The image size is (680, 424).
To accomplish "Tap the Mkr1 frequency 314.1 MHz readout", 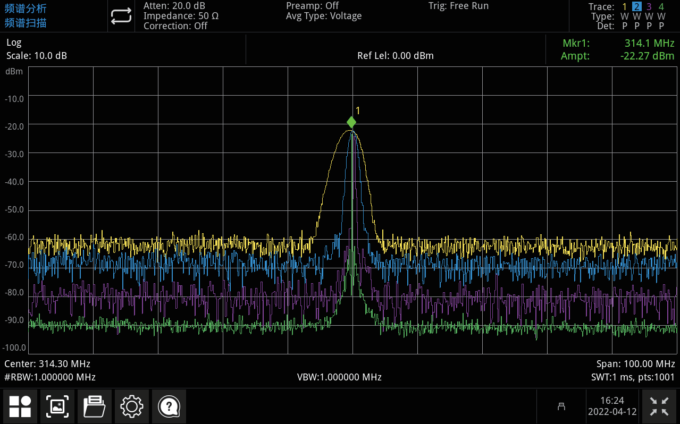I will tap(649, 44).
